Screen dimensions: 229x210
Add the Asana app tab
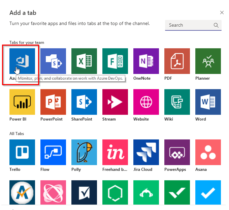coord(208,152)
